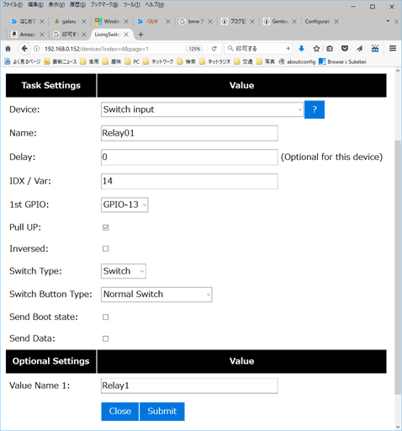Open a new tab with the plus icon
Screen dimensions: 402x431
click(140, 35)
